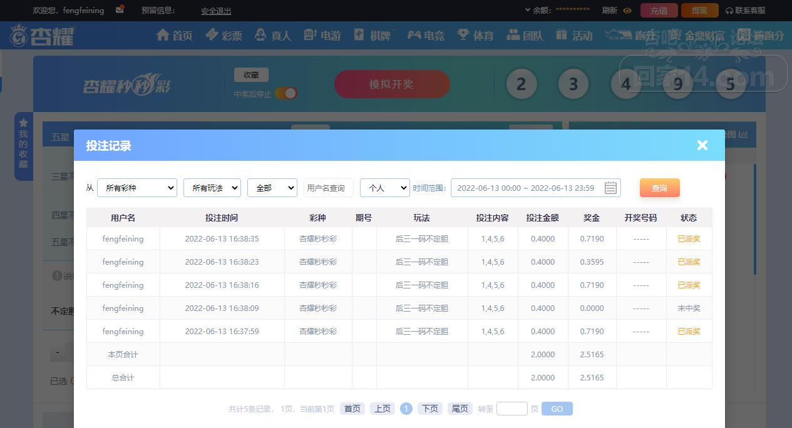Click the 下页 pagination button
Viewport: 792px width, 428px height.
pyautogui.click(x=429, y=409)
